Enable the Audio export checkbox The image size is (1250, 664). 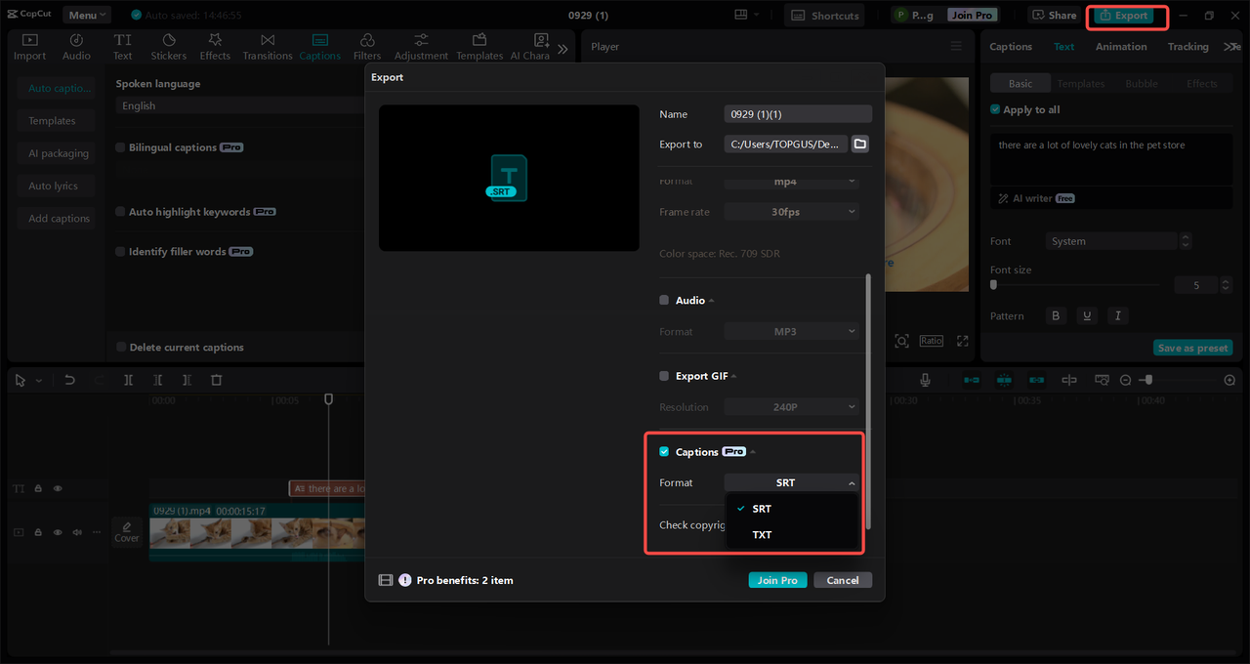[664, 300]
